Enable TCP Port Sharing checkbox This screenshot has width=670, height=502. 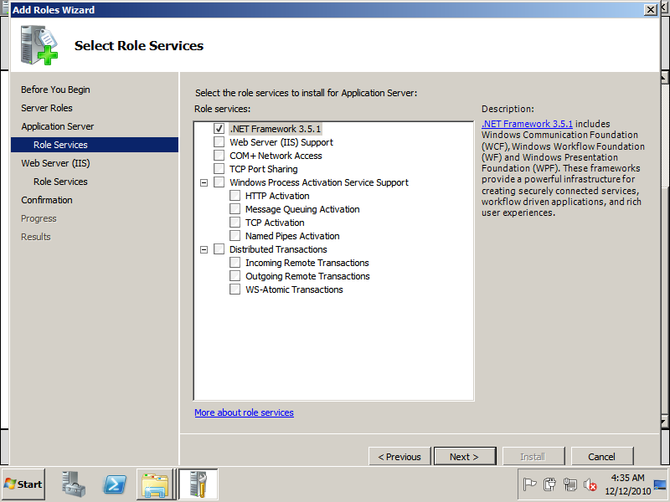pos(219,169)
